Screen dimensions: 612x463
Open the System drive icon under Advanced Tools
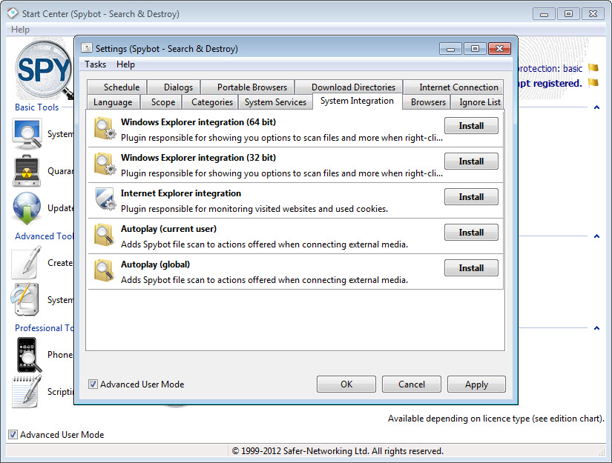pyautogui.click(x=25, y=299)
